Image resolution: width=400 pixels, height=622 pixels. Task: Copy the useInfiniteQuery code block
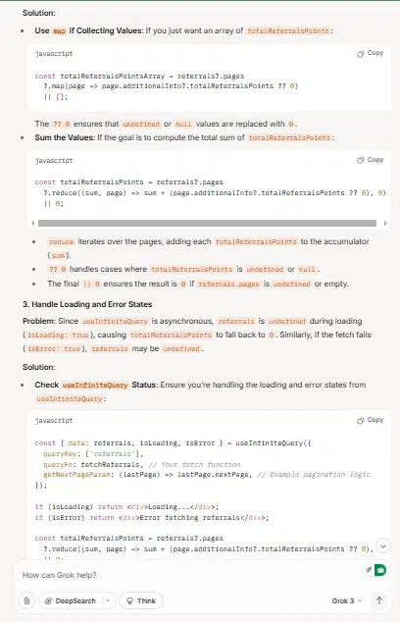click(x=370, y=420)
